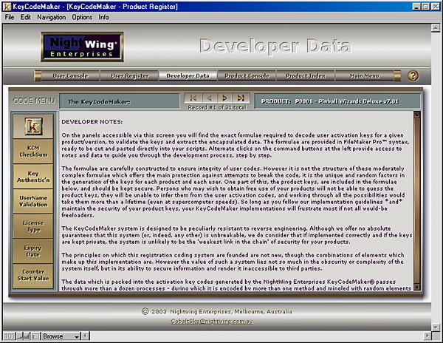Click the 'Record #1 of 21 total' text
The height and width of the screenshot is (343, 443).
(x=217, y=107)
